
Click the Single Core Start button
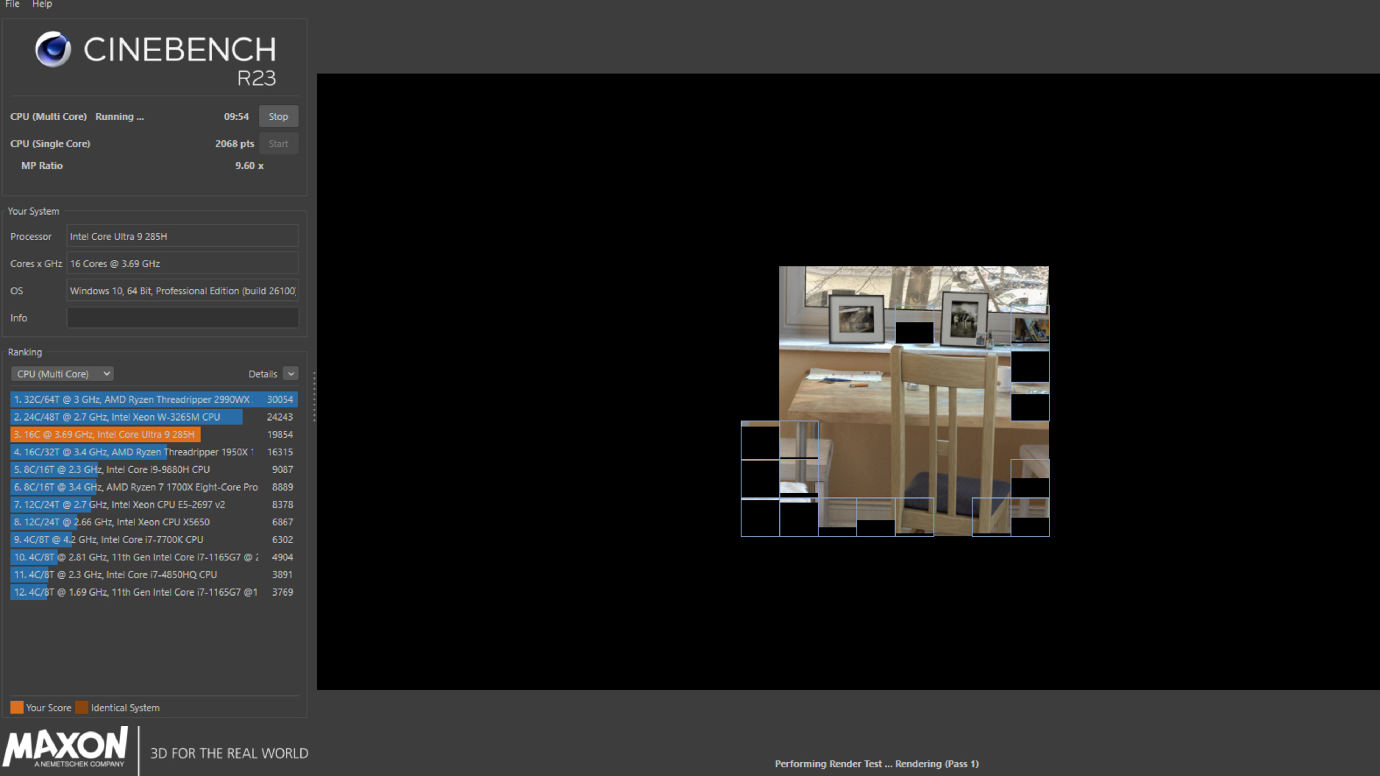(x=279, y=144)
